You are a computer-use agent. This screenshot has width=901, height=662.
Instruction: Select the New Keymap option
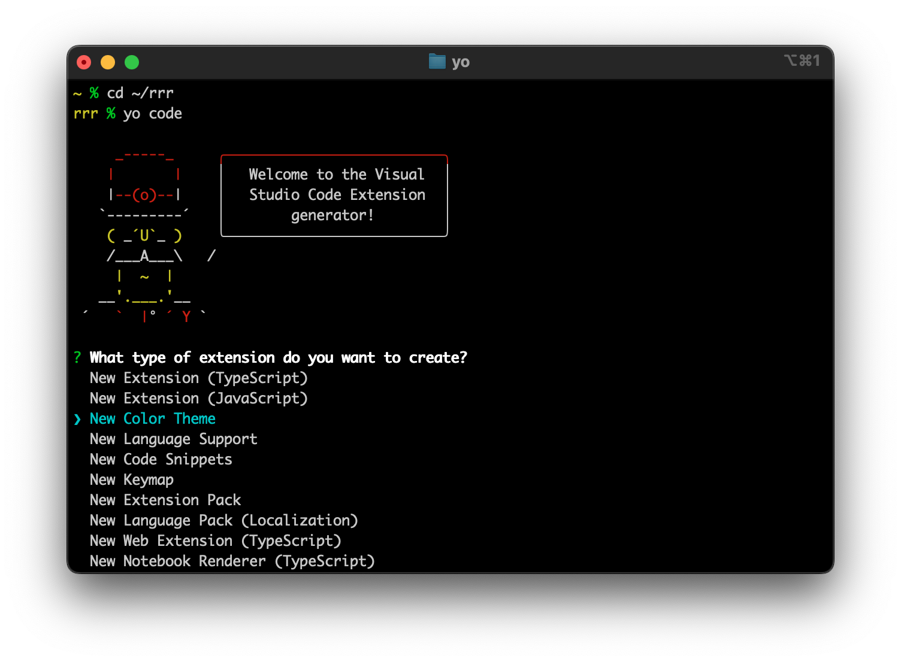[132, 480]
